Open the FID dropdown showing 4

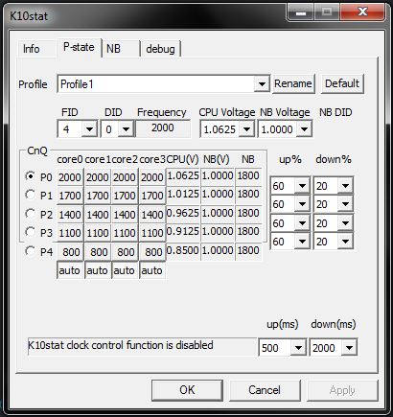(89, 129)
